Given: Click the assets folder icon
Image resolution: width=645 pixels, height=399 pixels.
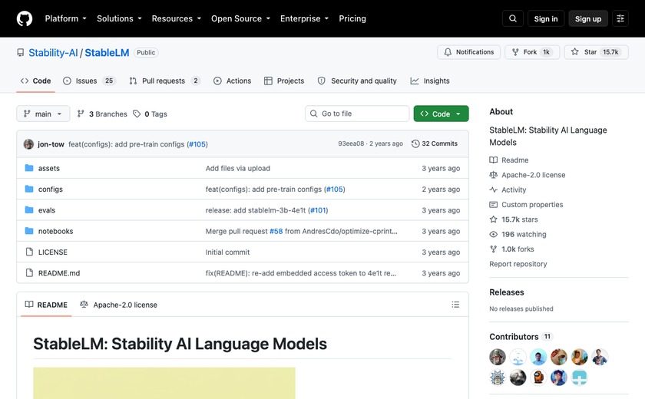Looking at the screenshot, I should (x=29, y=168).
